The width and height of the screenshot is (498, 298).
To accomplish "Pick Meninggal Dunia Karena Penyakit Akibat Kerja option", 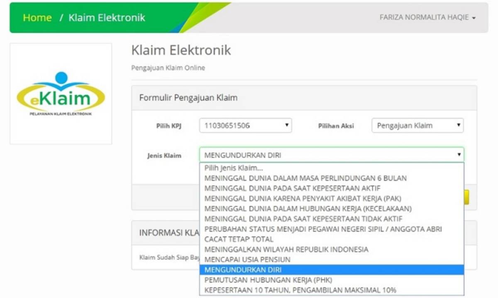I will (303, 199).
